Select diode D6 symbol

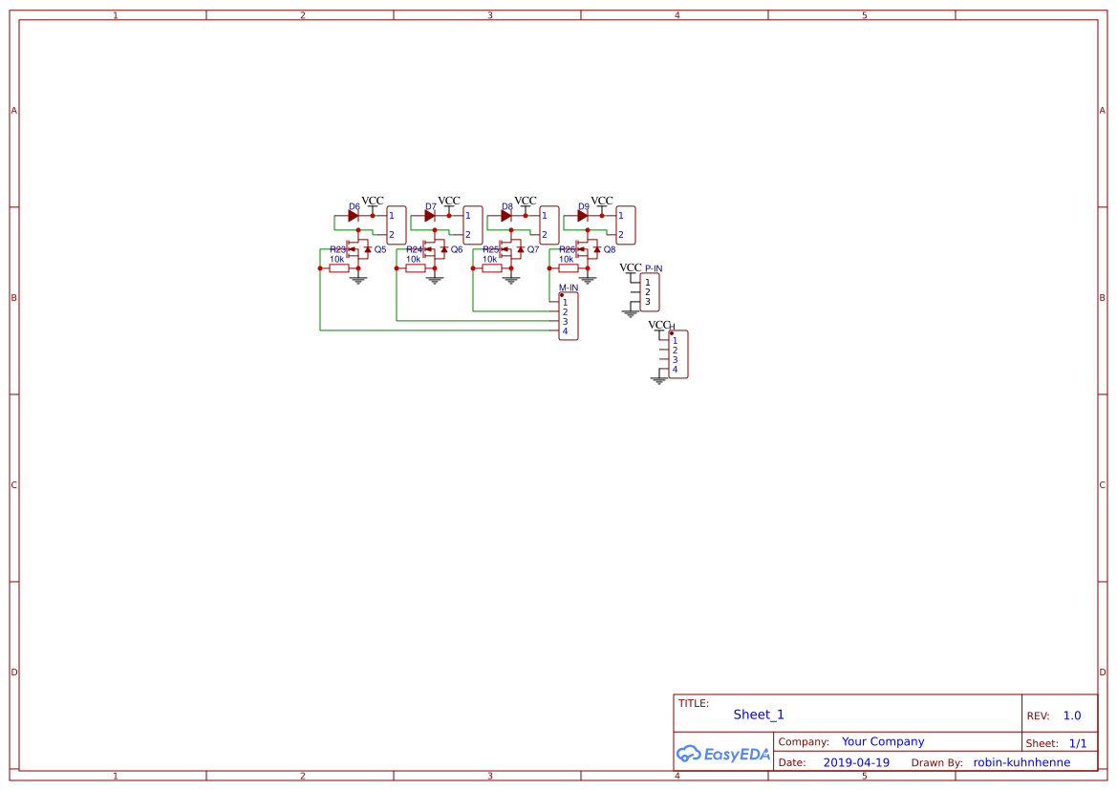(x=352, y=215)
